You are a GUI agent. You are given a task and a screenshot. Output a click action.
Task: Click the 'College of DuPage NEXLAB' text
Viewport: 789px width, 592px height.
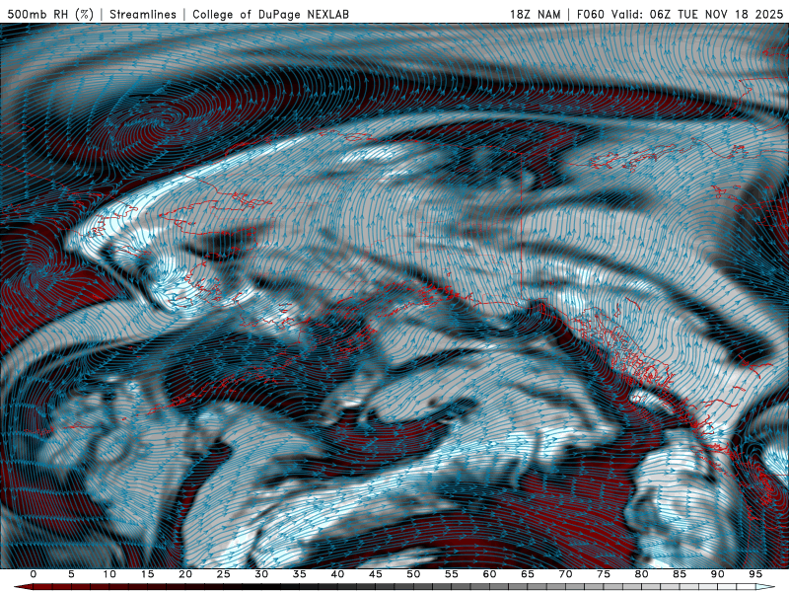270,14
